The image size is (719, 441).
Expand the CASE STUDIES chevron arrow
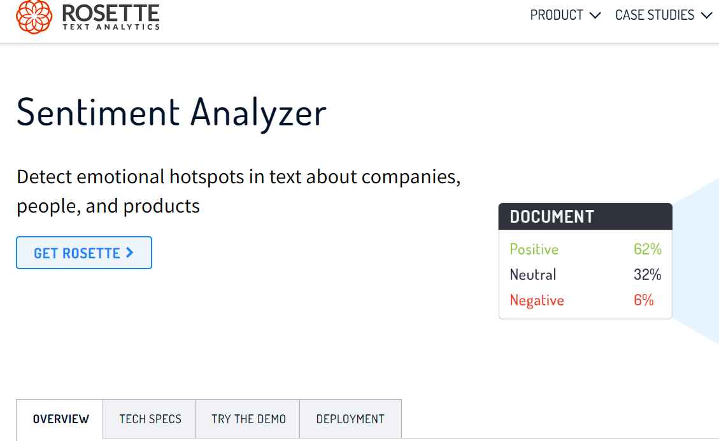coord(707,15)
